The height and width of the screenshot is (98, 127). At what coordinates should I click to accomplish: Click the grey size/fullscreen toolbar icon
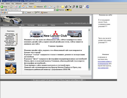click(x=58, y=7)
